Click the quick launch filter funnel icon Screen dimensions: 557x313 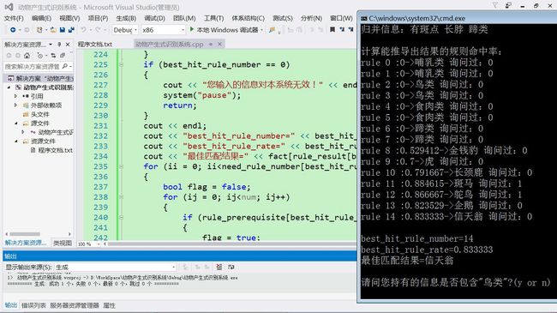coord(494,6)
